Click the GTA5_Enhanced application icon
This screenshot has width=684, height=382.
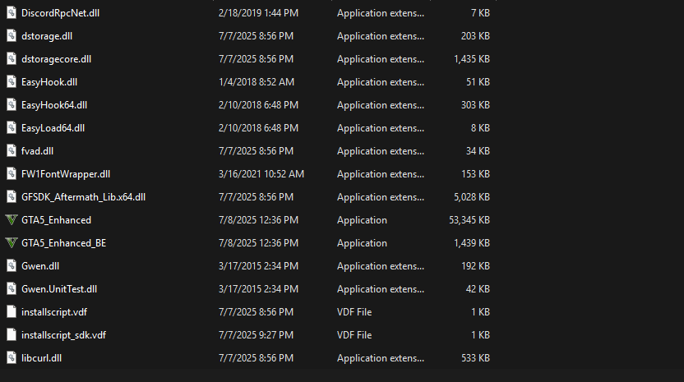[11, 220]
